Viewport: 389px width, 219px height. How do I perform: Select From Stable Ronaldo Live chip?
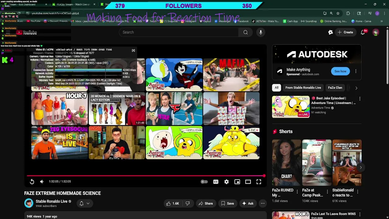[303, 88]
